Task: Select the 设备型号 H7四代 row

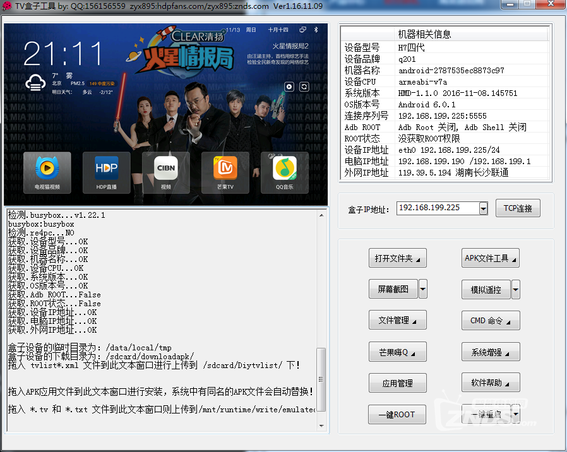Action: click(446, 48)
